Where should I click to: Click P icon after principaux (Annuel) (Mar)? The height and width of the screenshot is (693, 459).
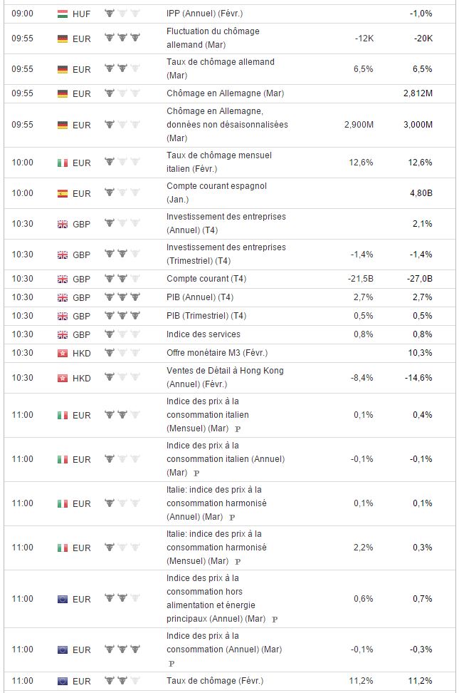[x=275, y=620]
